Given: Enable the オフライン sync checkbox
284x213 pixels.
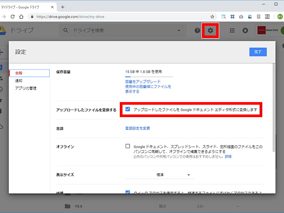Looking at the screenshot, I should 128,146.
